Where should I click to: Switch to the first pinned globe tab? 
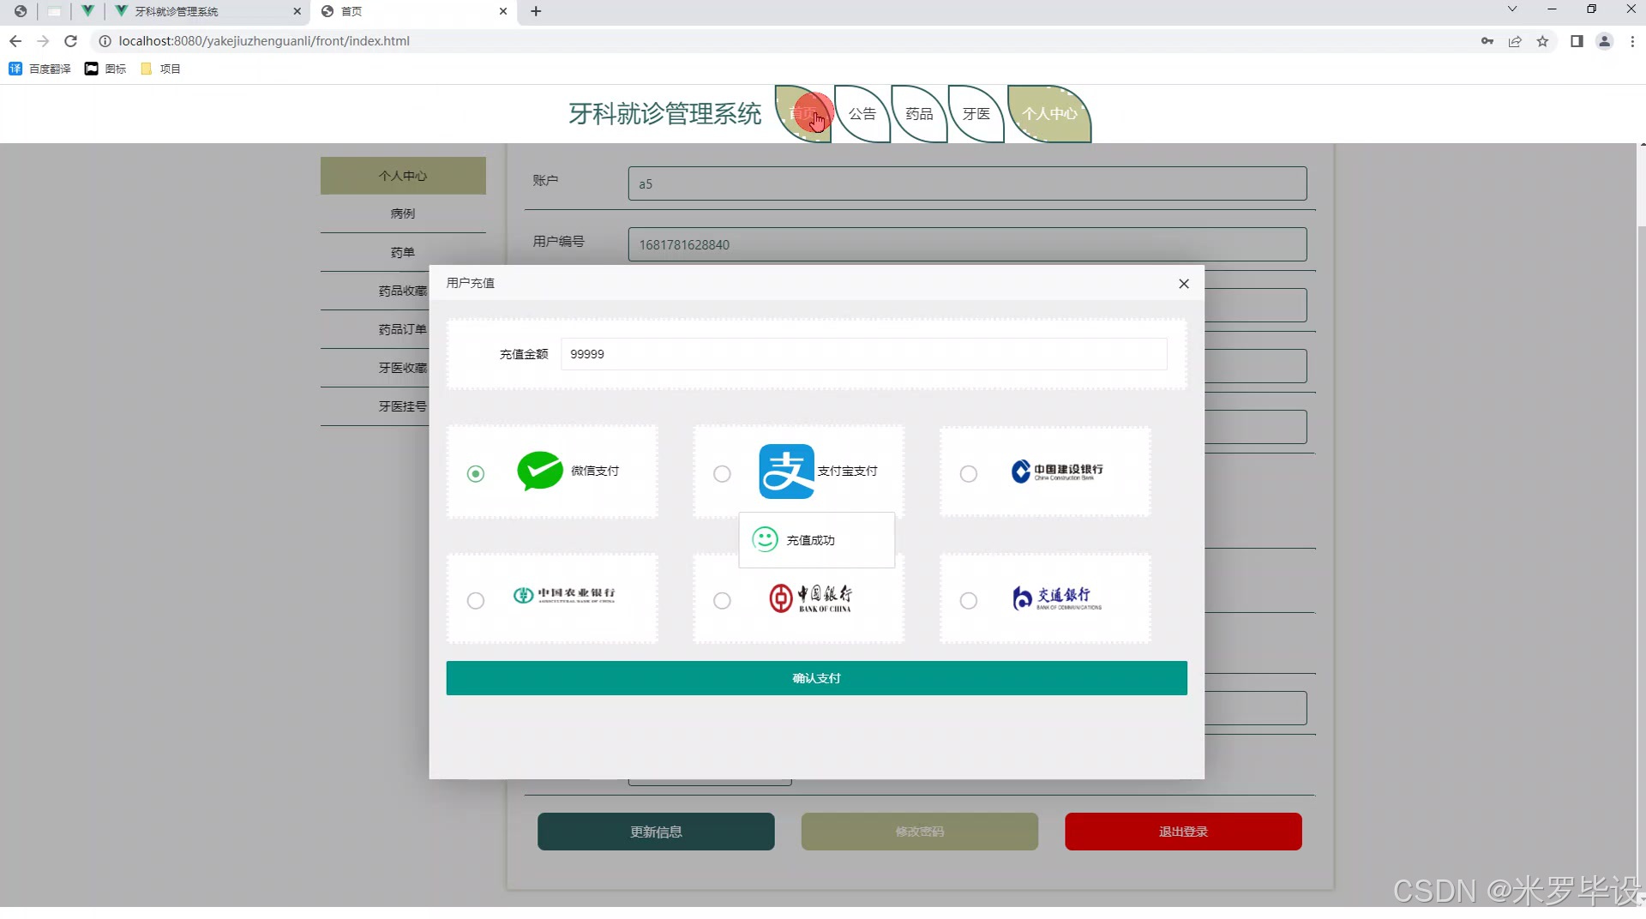[20, 11]
